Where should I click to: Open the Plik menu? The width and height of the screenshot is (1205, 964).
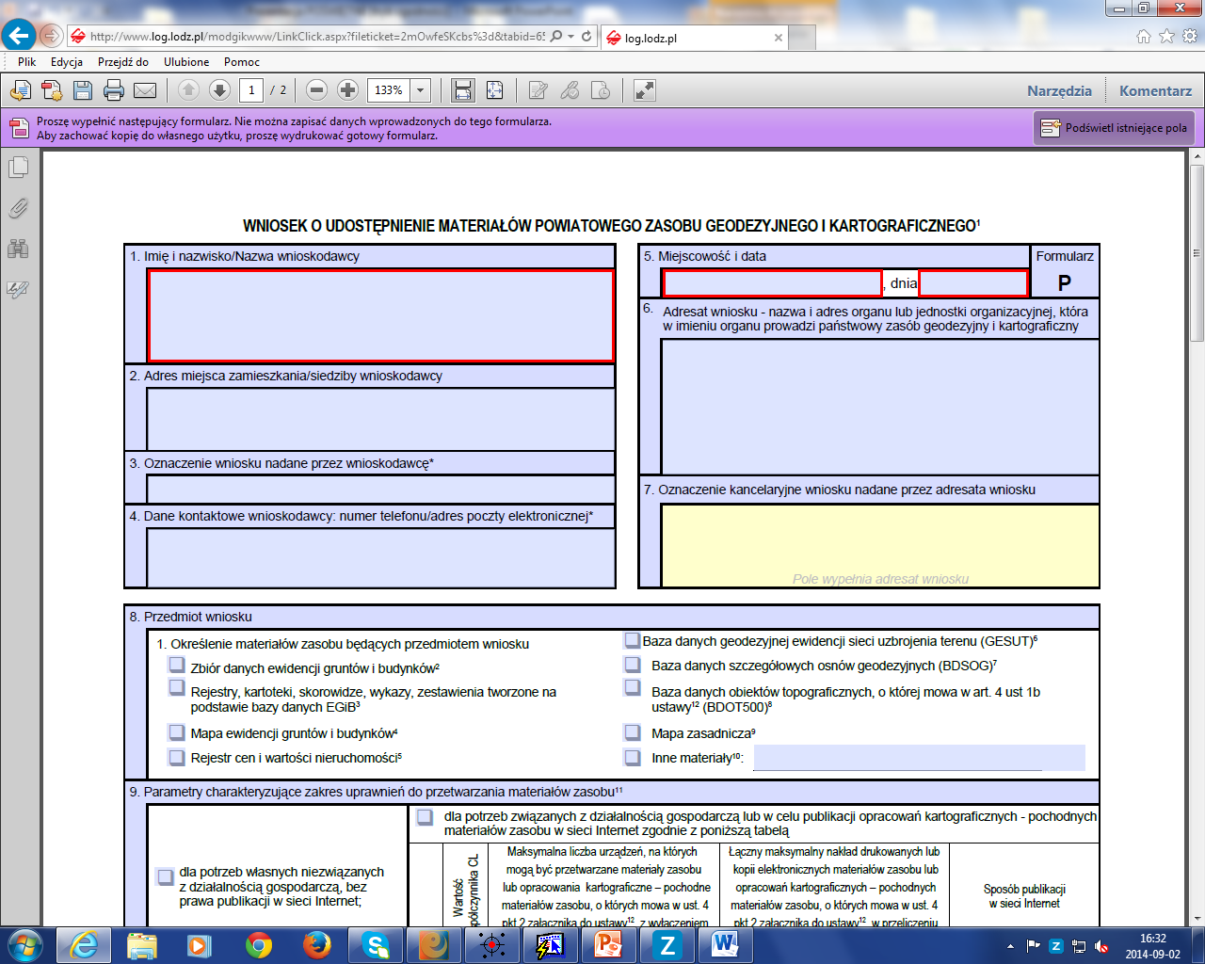pyautogui.click(x=26, y=62)
